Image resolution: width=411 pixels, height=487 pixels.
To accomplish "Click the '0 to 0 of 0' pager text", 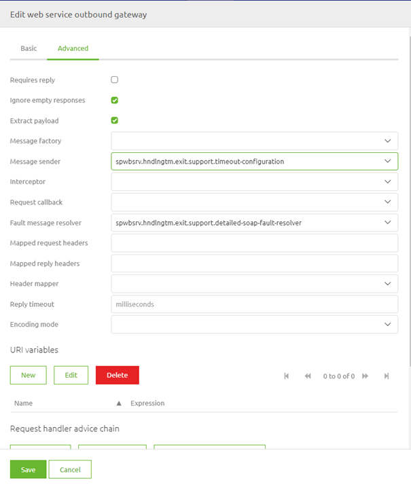I will [x=339, y=376].
